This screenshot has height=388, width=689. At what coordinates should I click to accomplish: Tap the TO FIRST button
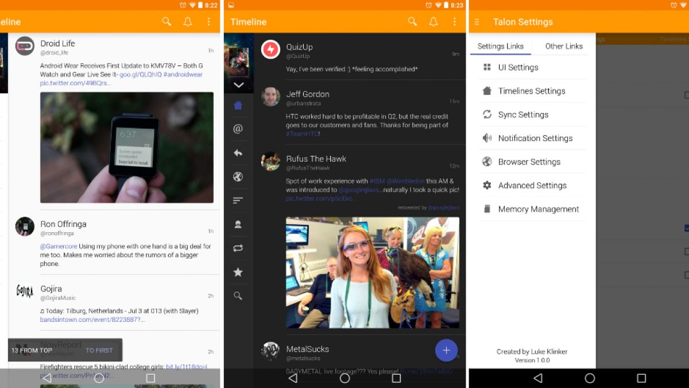pos(99,350)
